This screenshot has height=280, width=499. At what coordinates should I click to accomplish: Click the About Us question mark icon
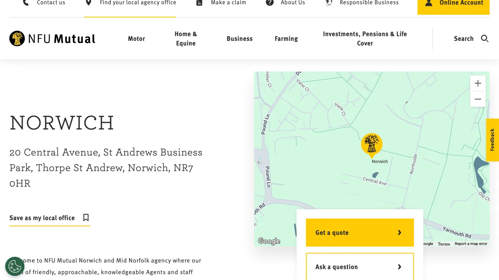tap(270, 3)
